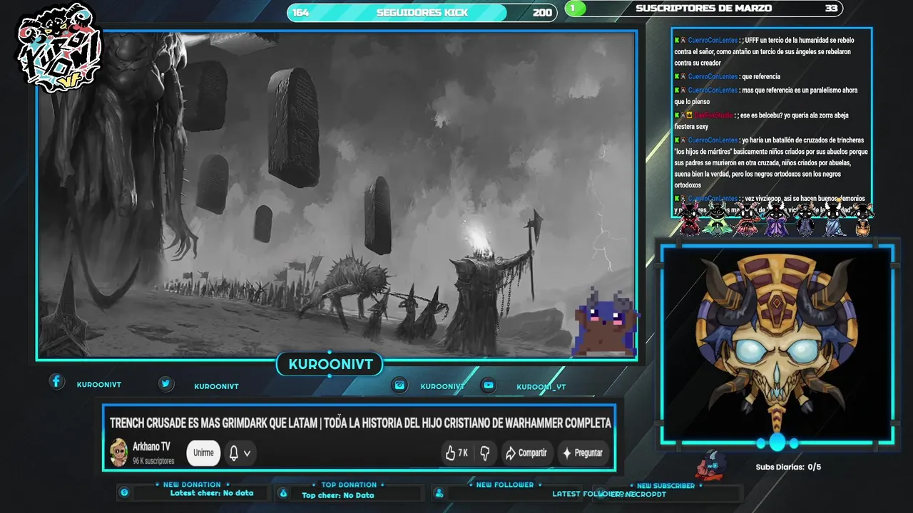Click the Facebook icon beside KUROONIVT
Screen dimensions: 913x513
pos(56,381)
